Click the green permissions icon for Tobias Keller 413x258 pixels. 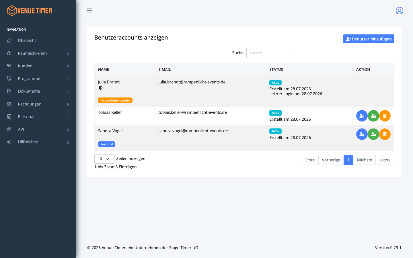[x=373, y=116]
